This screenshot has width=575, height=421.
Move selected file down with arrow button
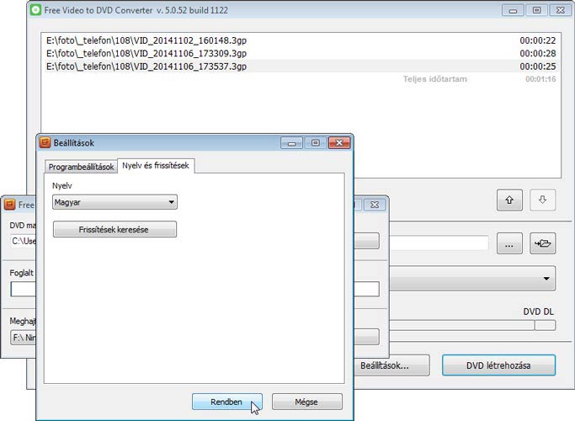pyautogui.click(x=542, y=200)
